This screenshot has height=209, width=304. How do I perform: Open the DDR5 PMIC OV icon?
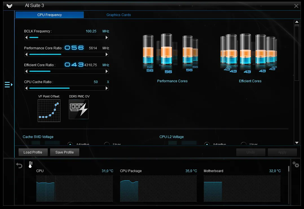[78, 109]
